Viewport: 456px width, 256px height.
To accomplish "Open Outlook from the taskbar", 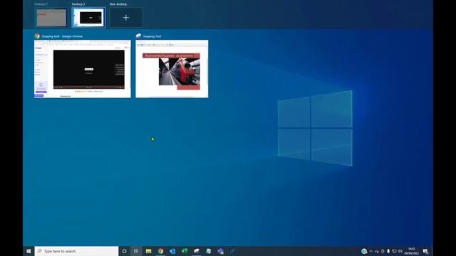I will 172,251.
